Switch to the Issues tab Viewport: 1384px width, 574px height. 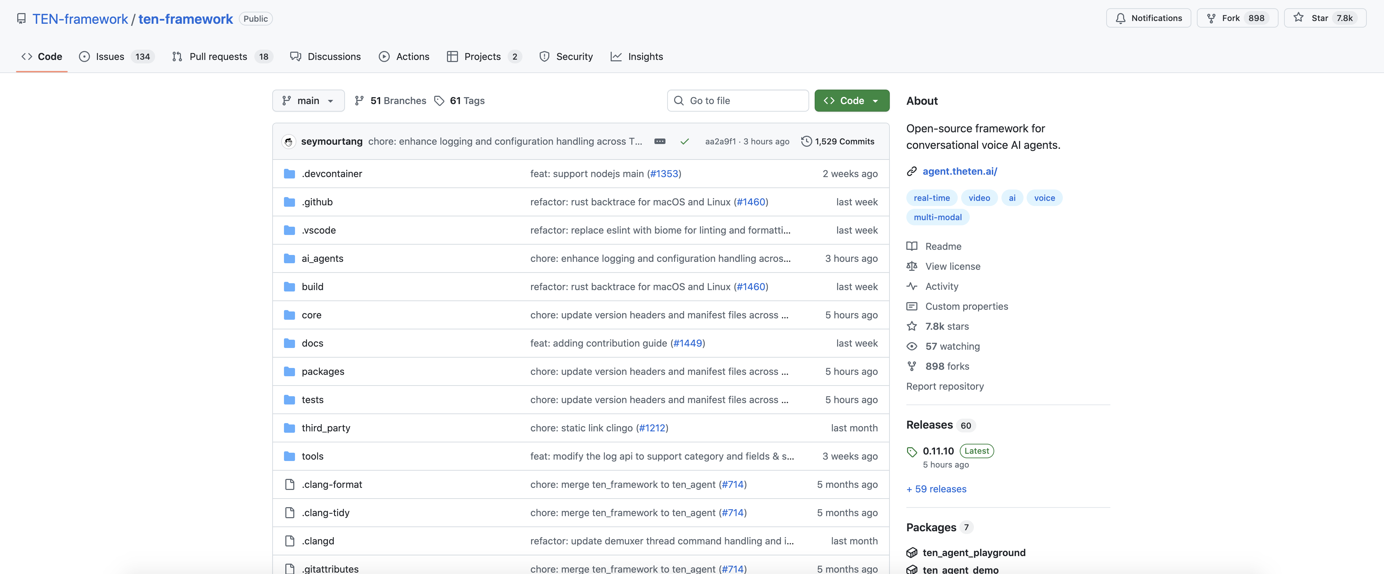[x=110, y=57]
